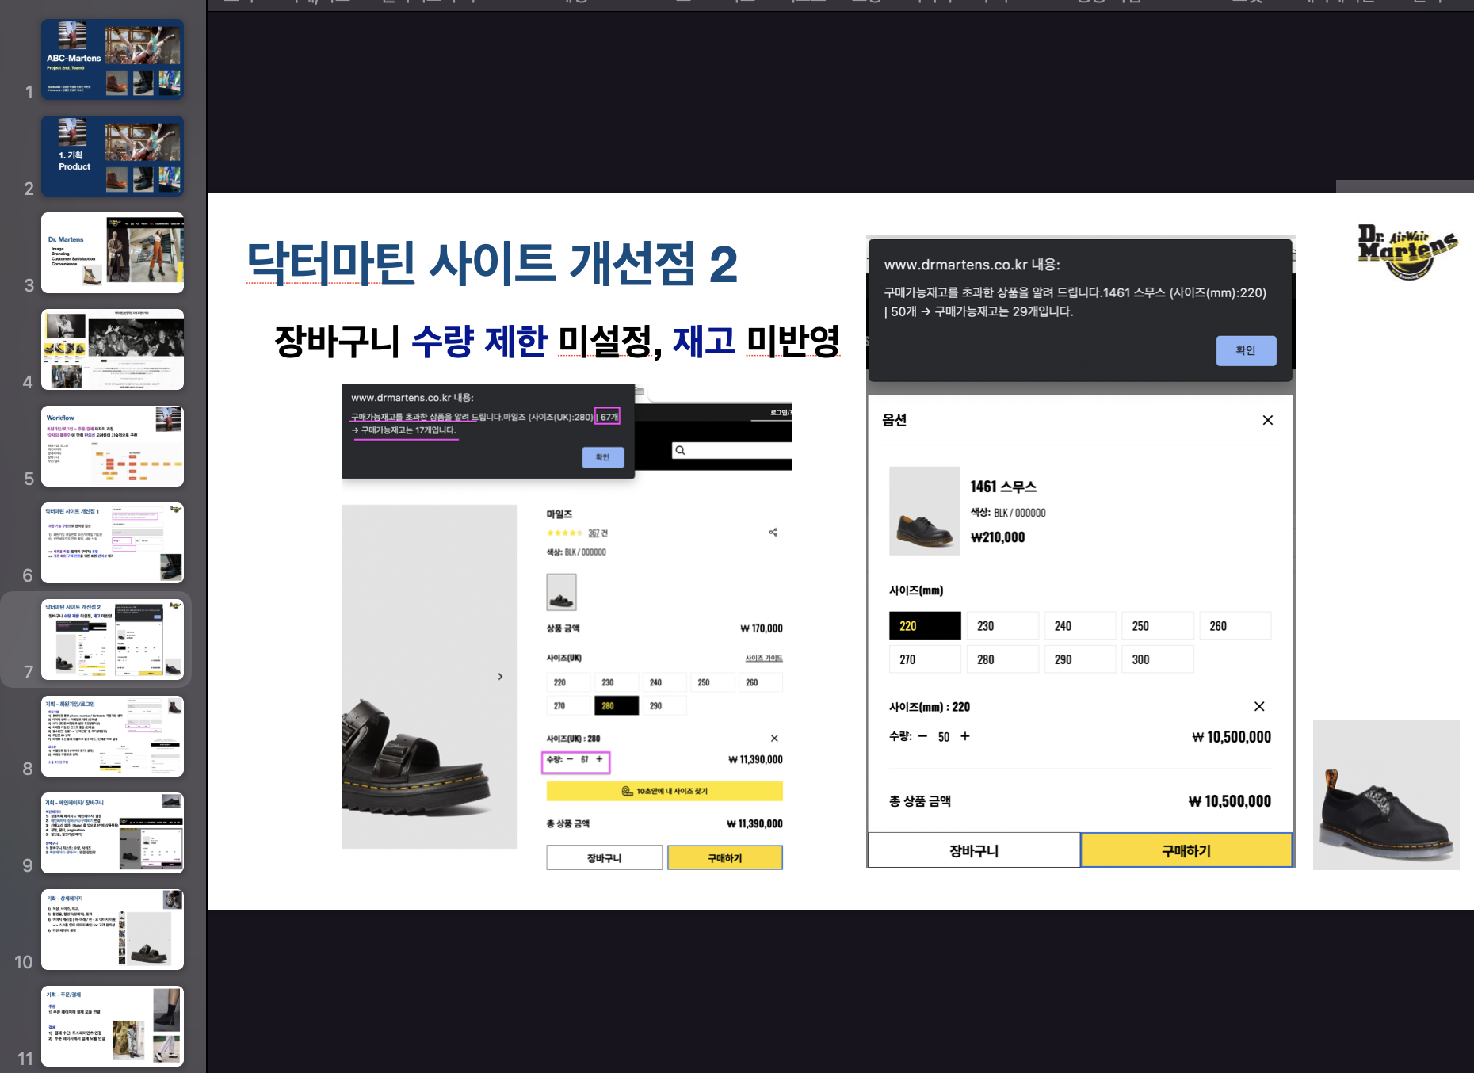The width and height of the screenshot is (1474, 1073).
Task: Click the large 장바구니 button under ₩10,500,000
Action: [x=974, y=850]
